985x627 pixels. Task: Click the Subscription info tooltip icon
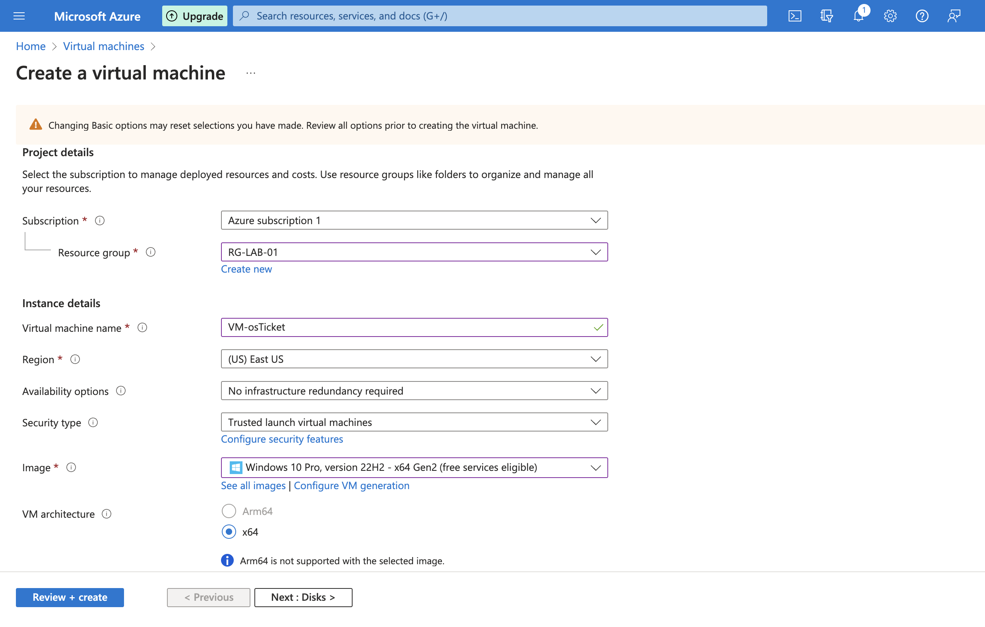[x=99, y=221]
